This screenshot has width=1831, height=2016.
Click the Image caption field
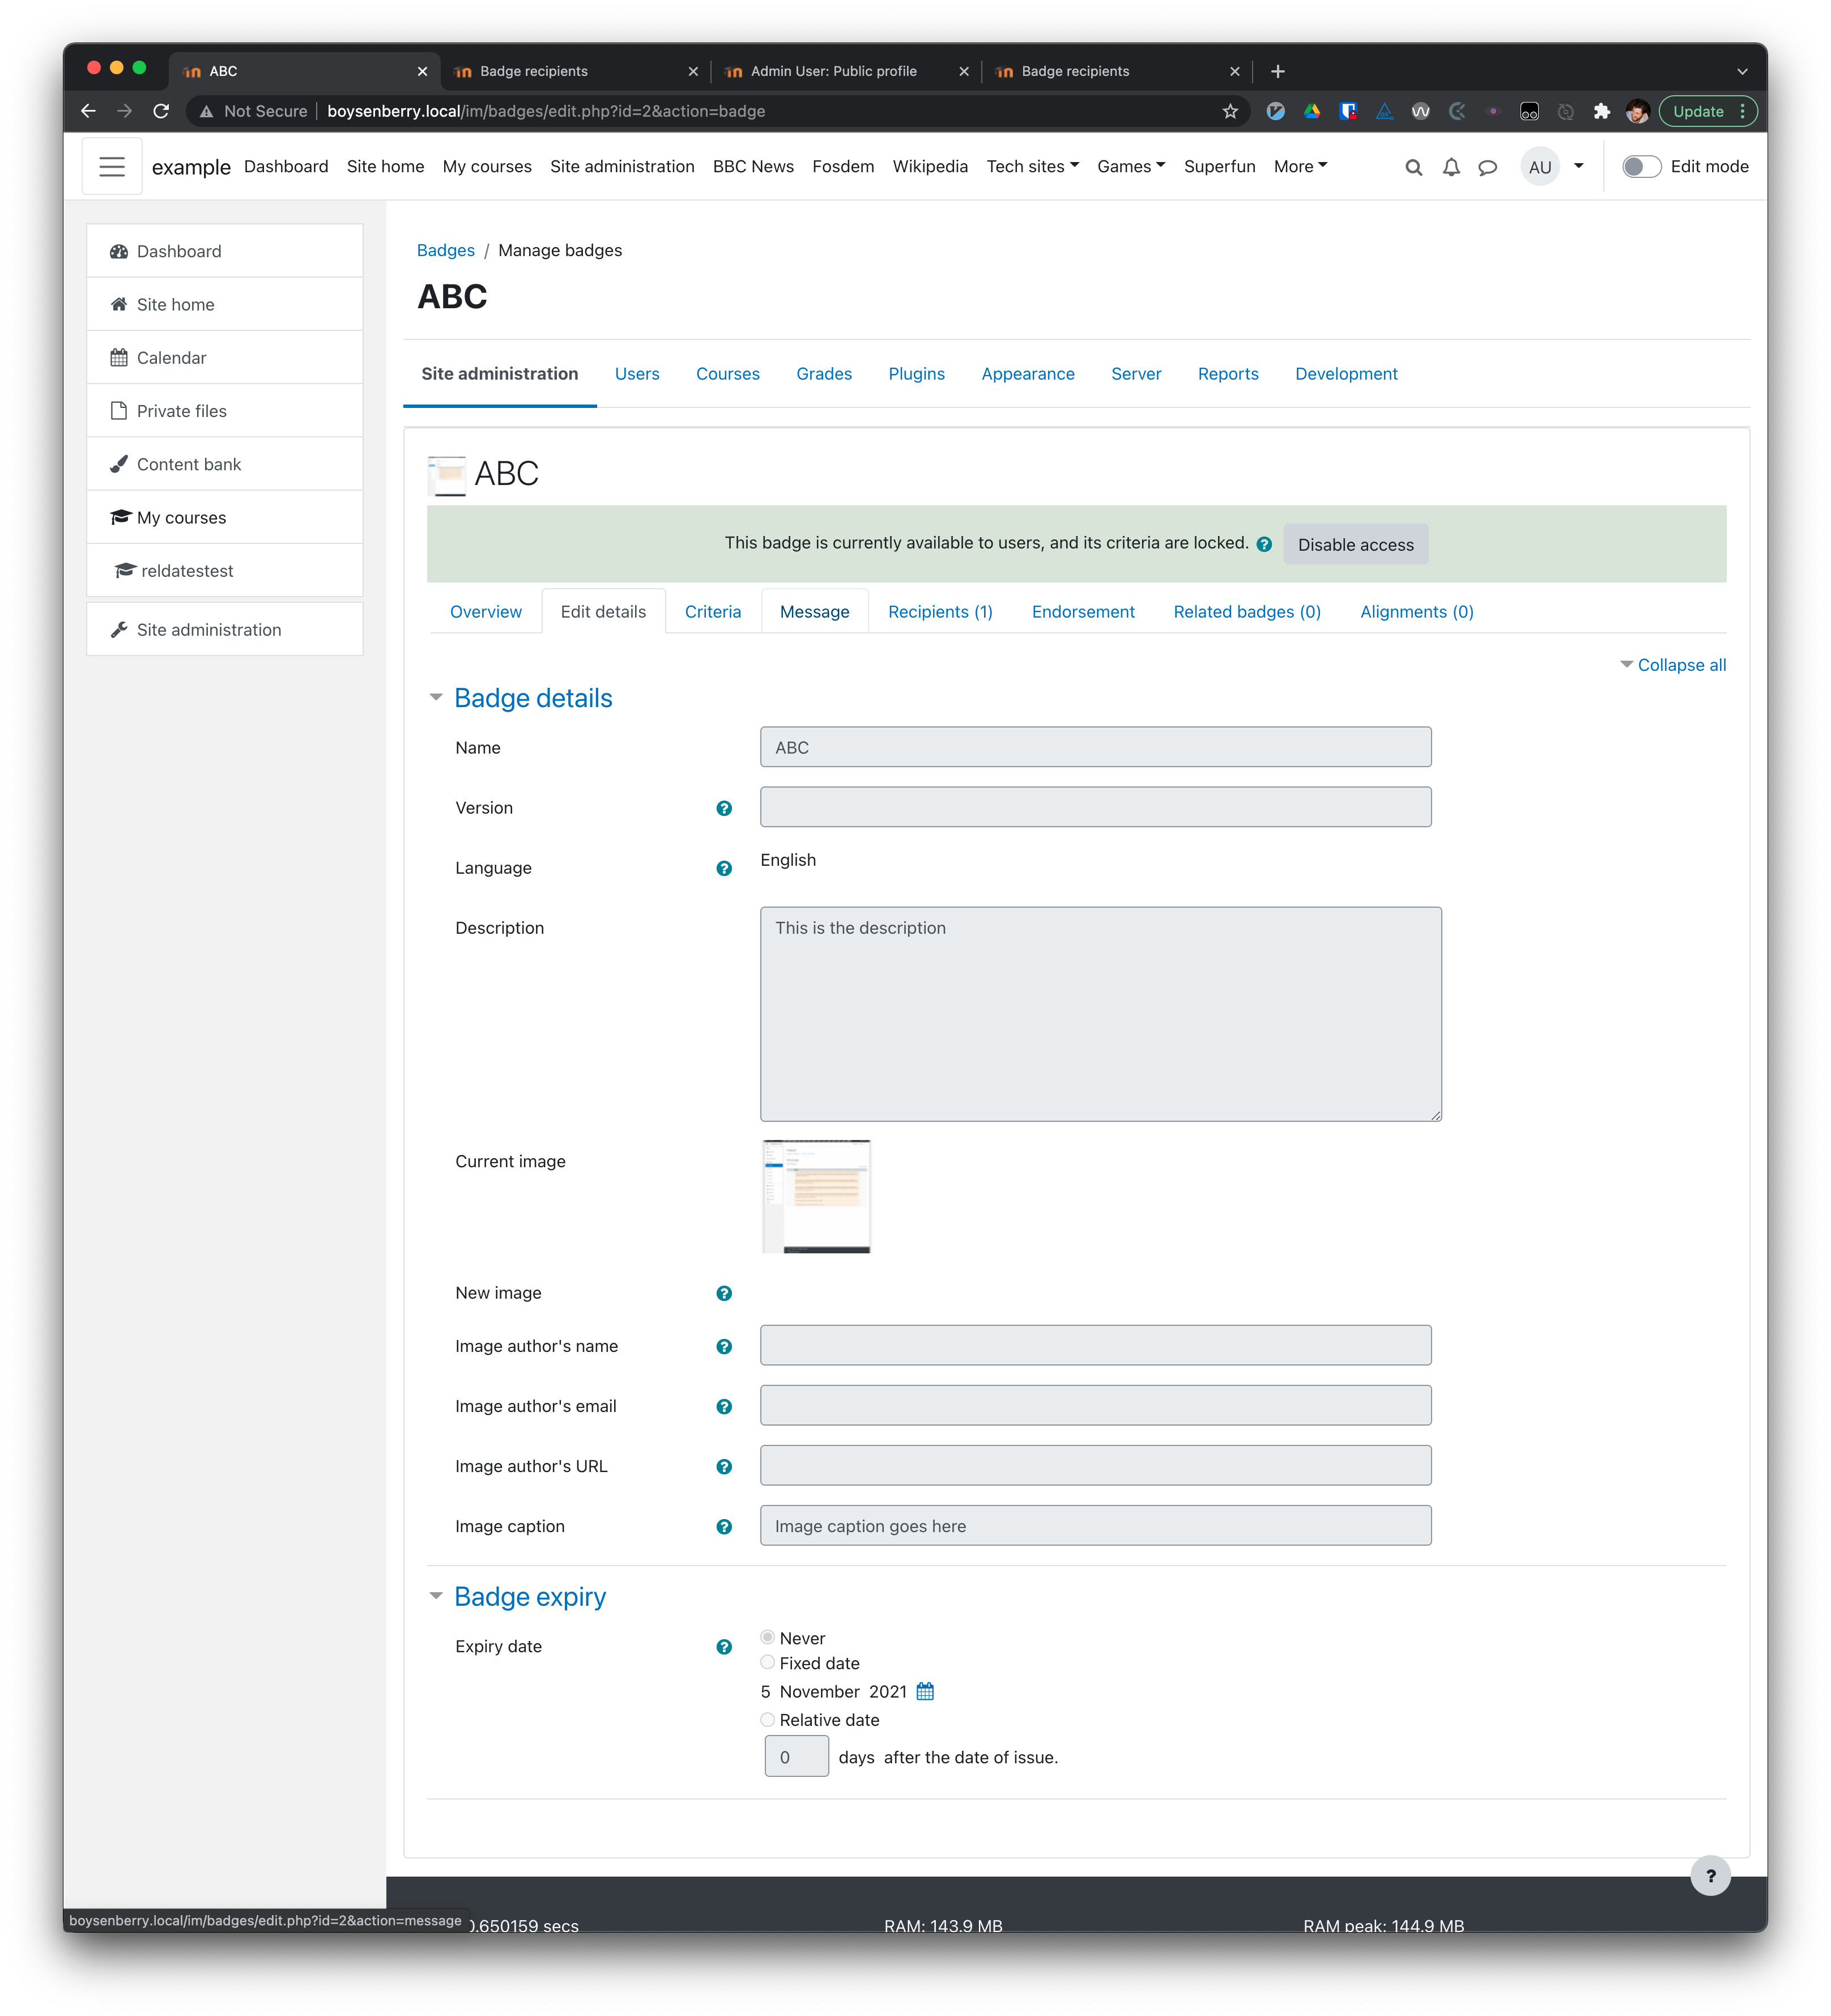[1095, 1526]
